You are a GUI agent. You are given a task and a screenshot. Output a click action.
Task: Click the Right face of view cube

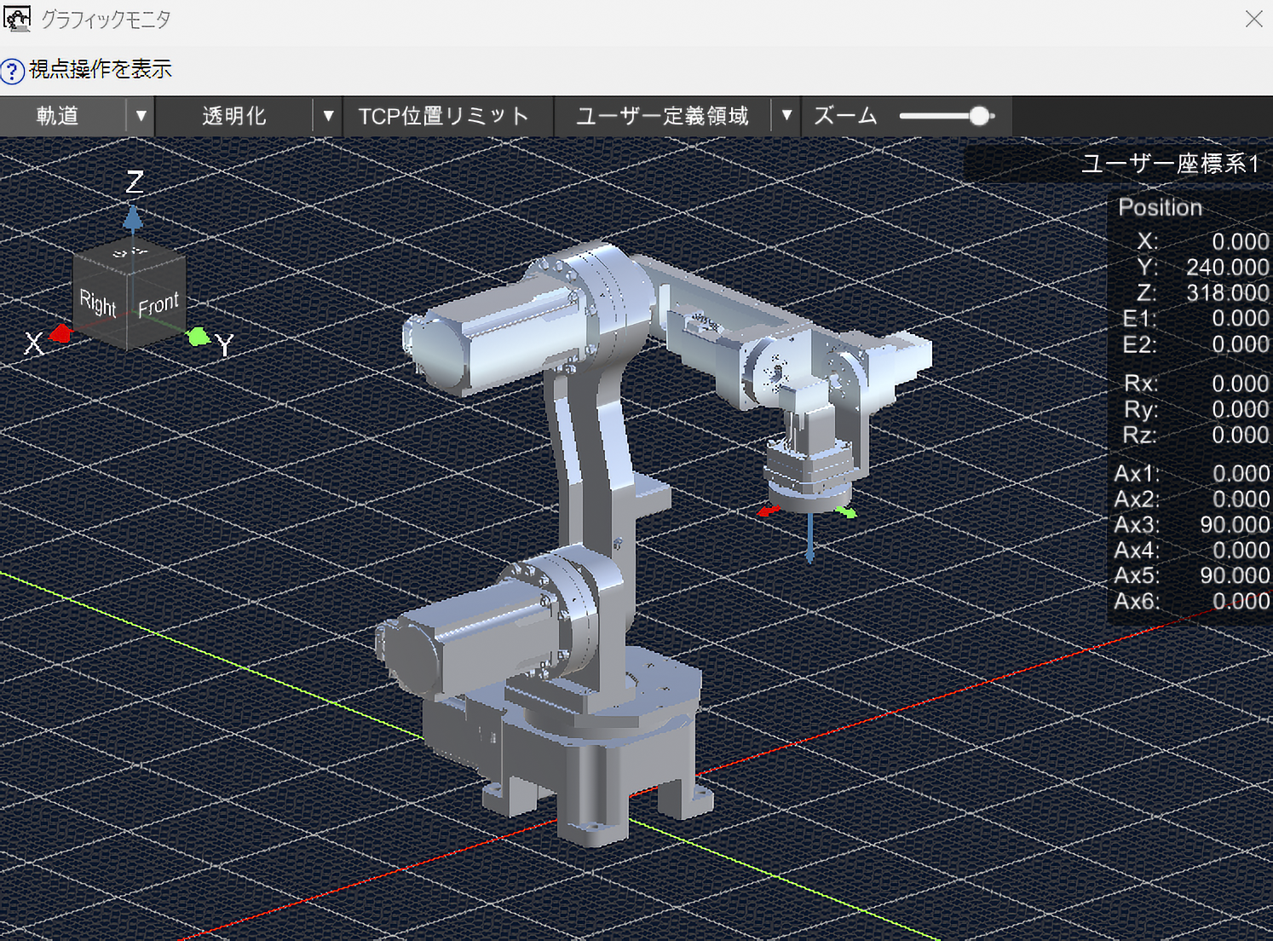tap(100, 304)
